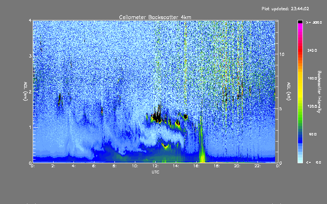The width and height of the screenshot is (327, 204).
Task: Click the "3" km tick on AGL axis
Action: pos(30,56)
